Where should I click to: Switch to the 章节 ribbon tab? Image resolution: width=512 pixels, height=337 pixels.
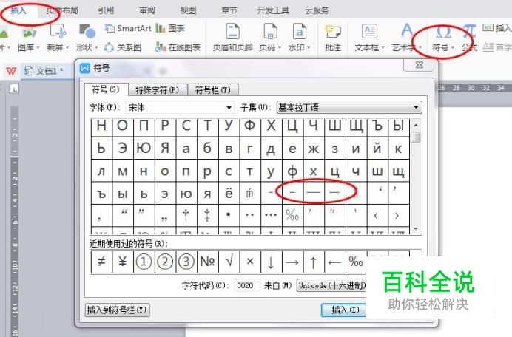coord(229,10)
